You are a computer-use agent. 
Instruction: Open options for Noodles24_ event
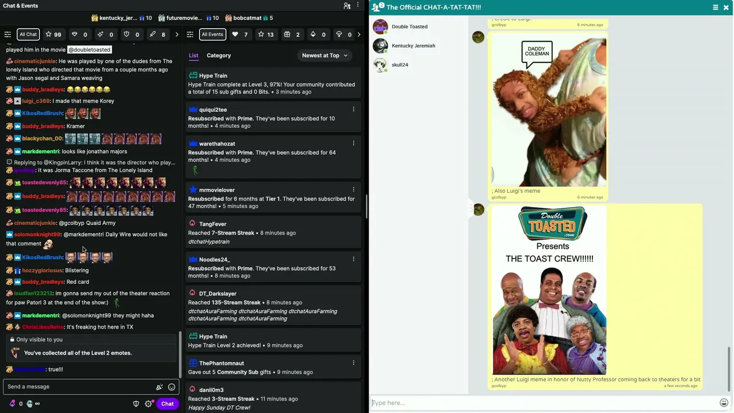click(353, 259)
